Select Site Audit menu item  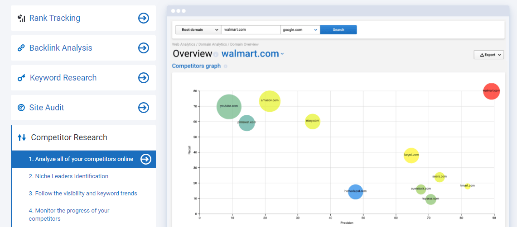(83, 108)
